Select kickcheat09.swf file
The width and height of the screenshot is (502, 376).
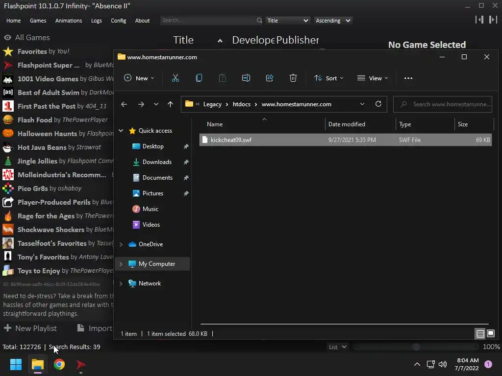[x=346, y=140]
